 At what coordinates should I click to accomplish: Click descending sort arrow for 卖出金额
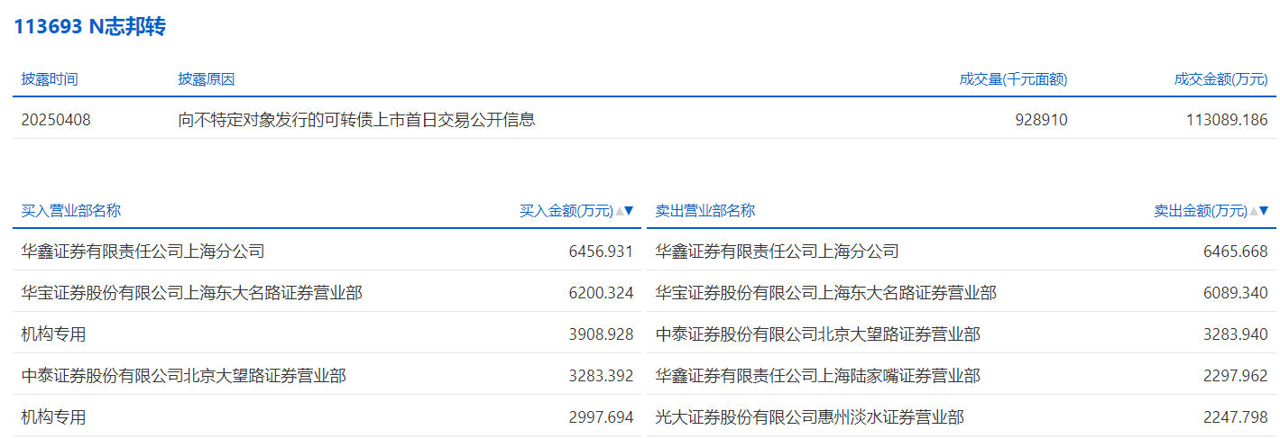click(1264, 212)
